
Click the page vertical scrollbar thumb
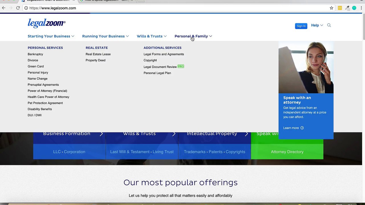[x=364, y=26]
